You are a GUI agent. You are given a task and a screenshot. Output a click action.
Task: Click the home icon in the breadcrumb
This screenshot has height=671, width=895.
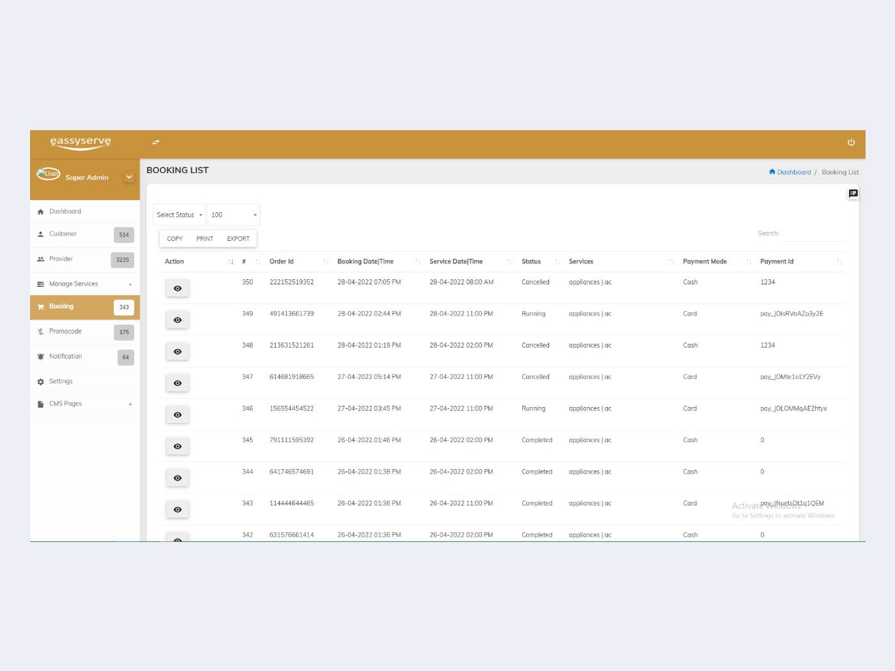(772, 172)
